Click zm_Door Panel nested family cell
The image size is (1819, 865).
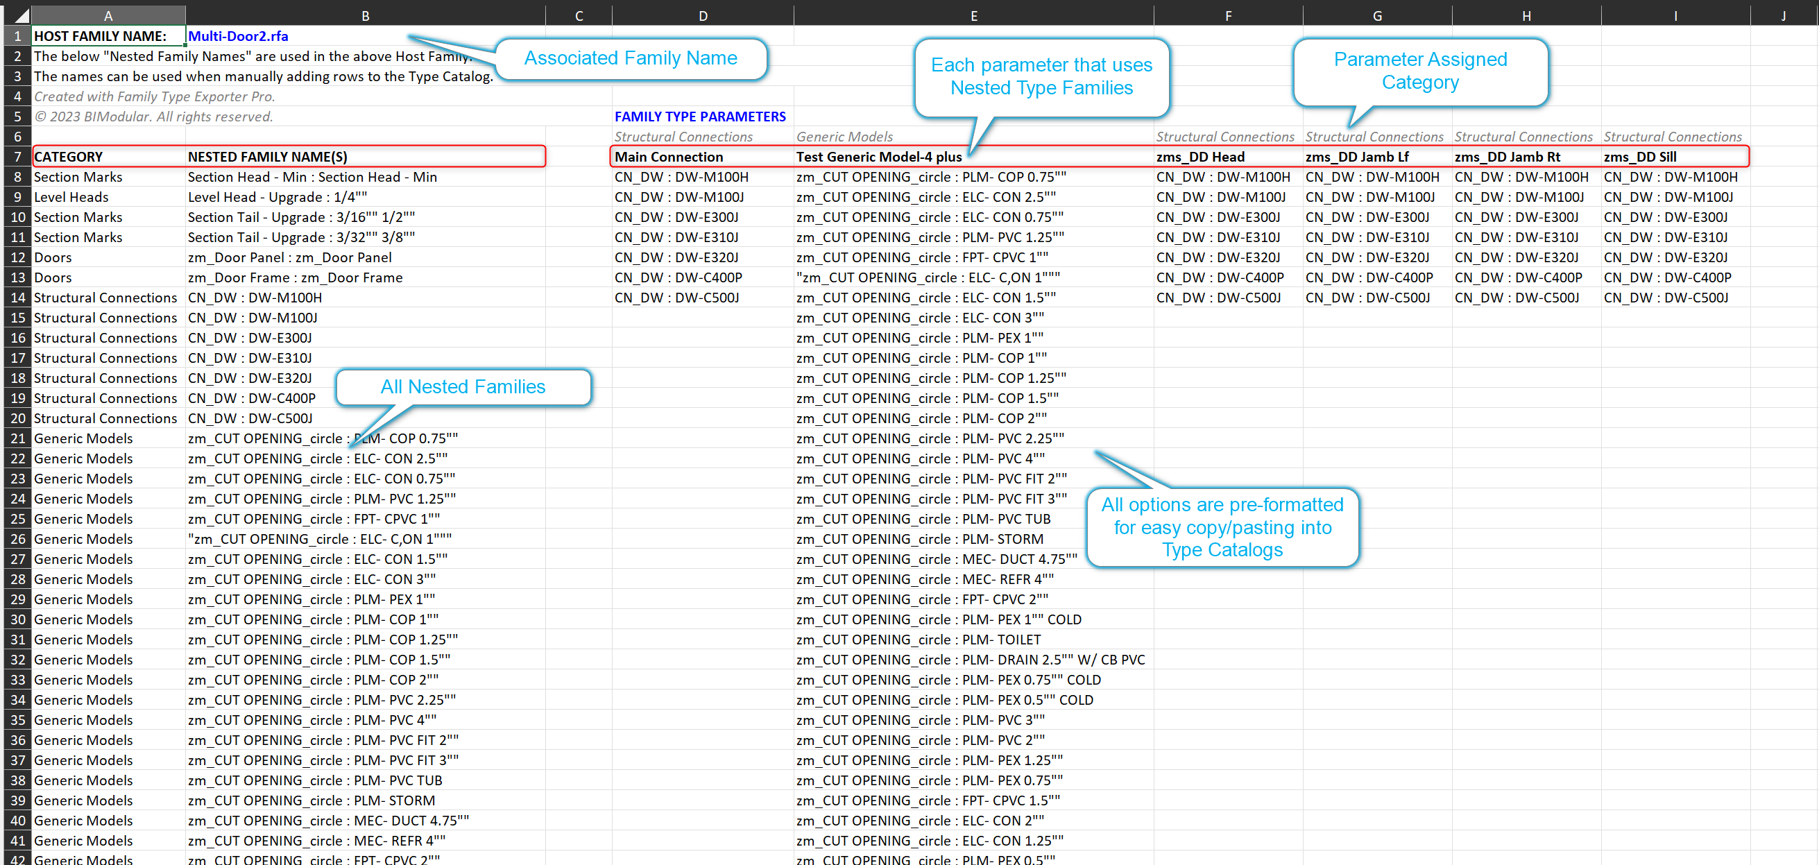click(x=289, y=258)
